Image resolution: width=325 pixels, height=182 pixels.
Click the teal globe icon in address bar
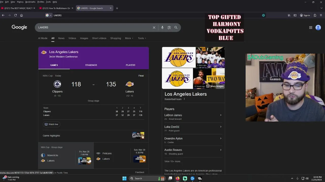264,15
